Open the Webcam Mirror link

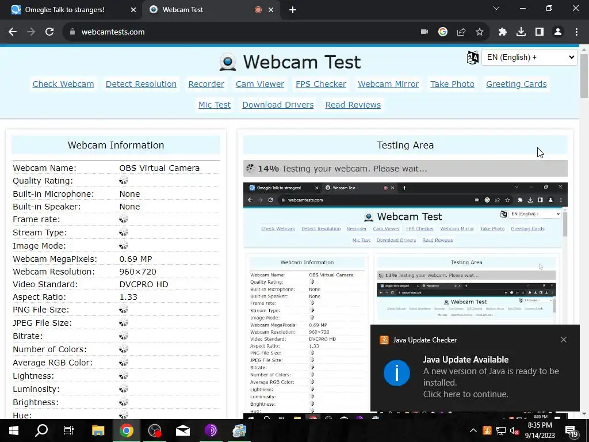388,84
